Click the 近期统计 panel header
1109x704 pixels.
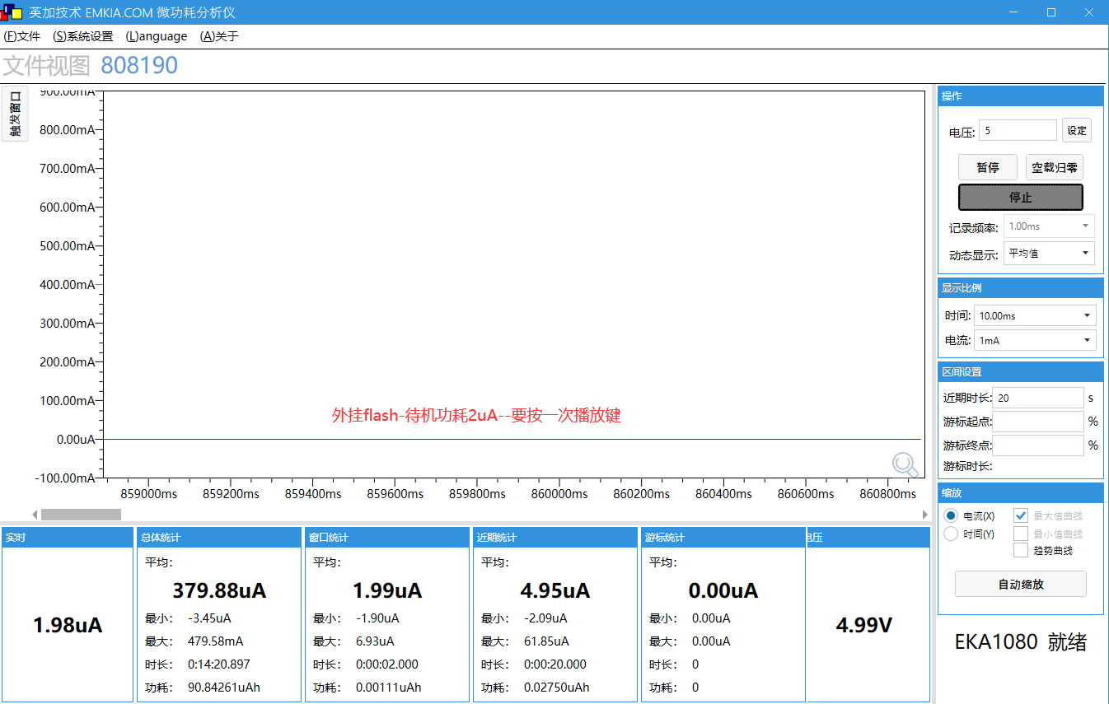(554, 538)
